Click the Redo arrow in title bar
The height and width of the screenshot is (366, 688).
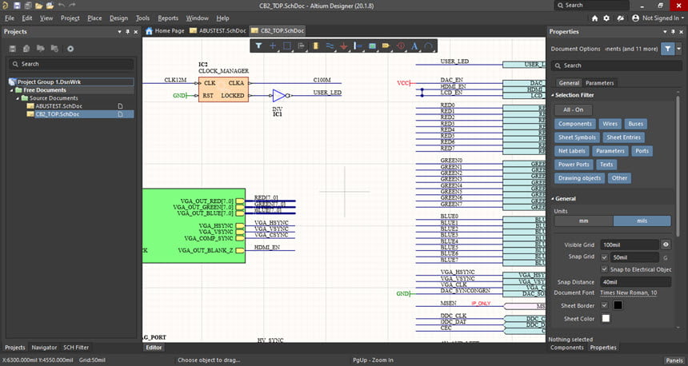click(72, 6)
